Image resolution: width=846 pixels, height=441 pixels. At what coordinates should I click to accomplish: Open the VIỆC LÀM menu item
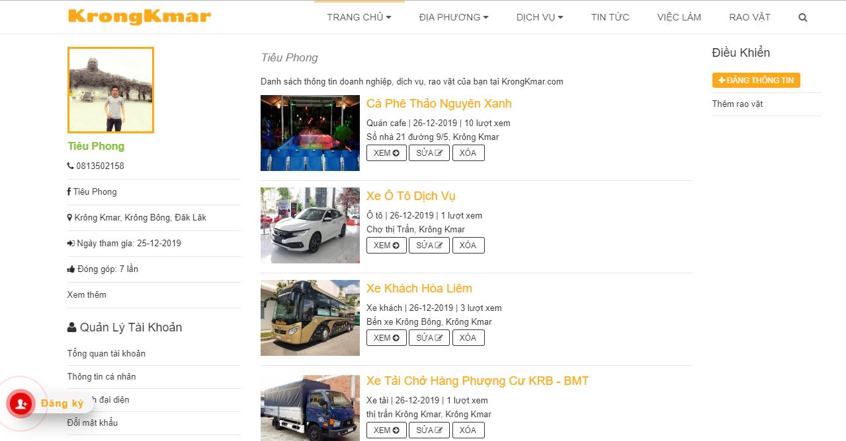click(x=679, y=17)
